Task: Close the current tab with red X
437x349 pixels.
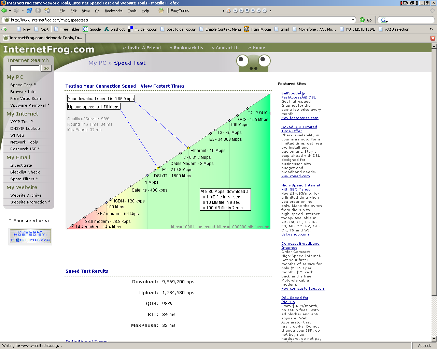Action: click(433, 38)
